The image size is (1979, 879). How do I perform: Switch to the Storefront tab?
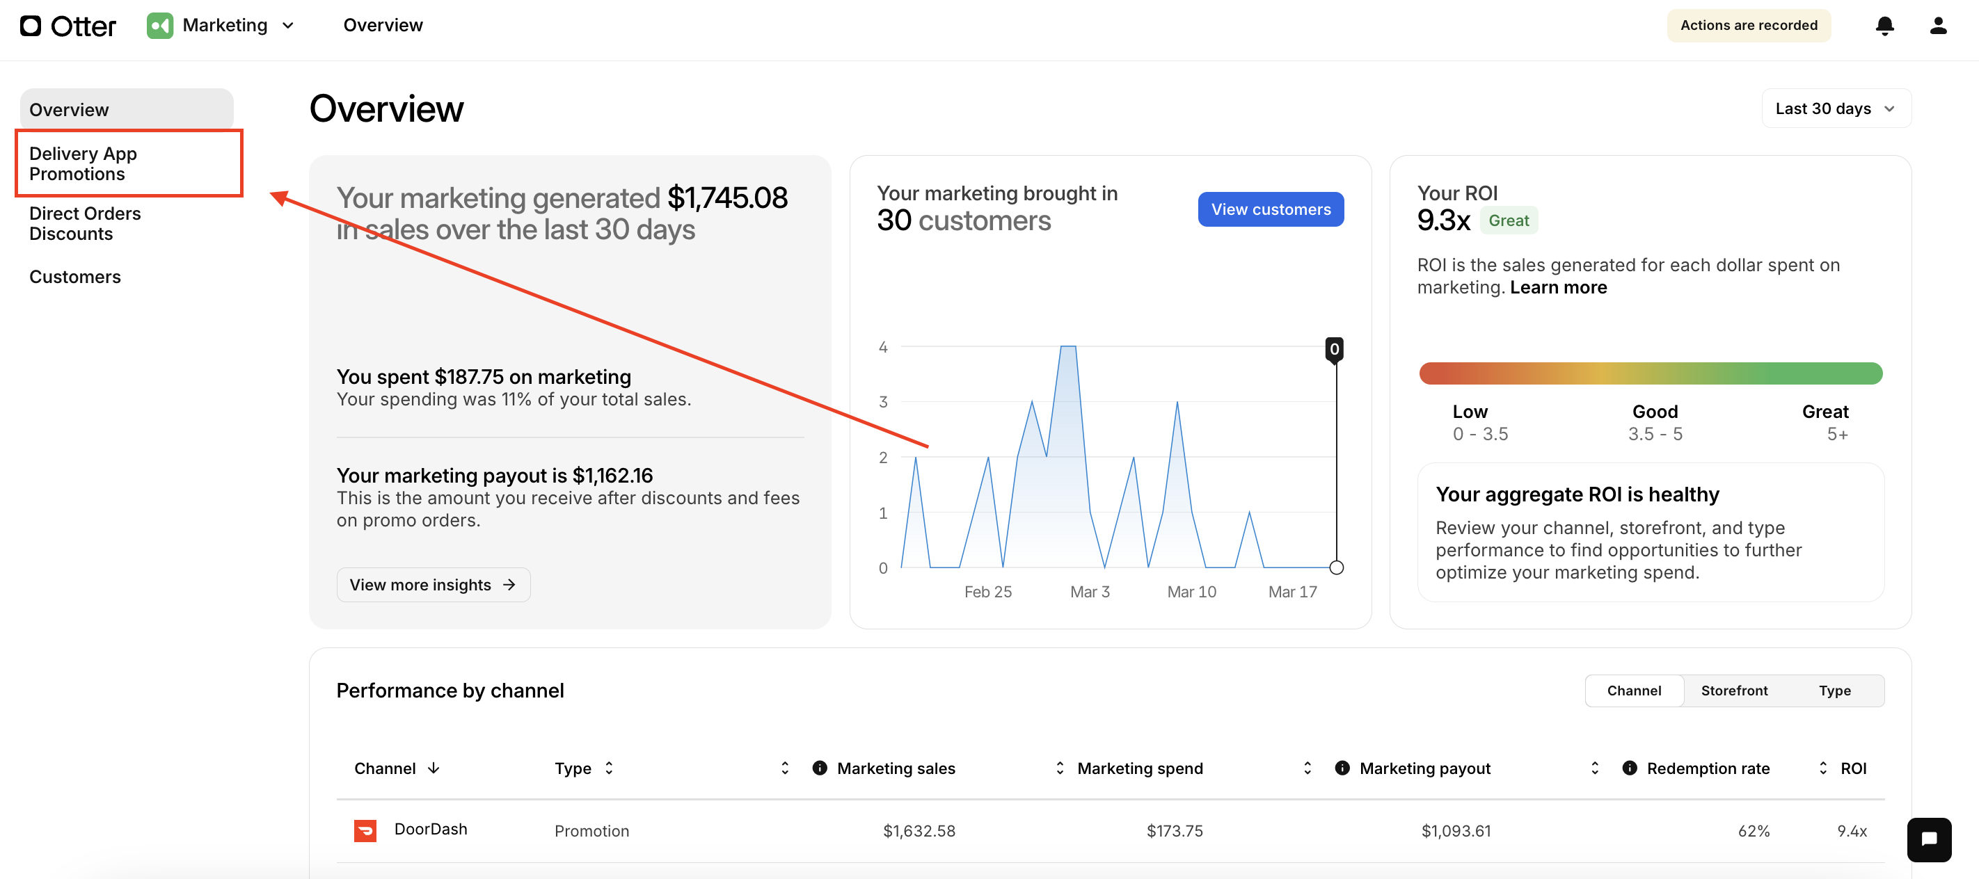pos(1734,690)
